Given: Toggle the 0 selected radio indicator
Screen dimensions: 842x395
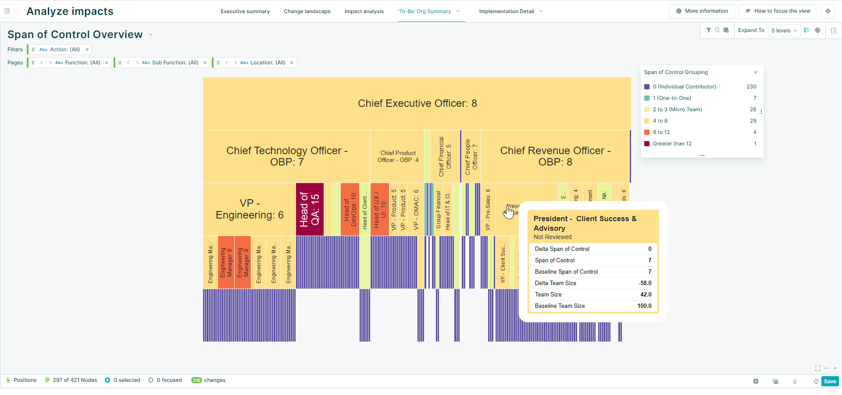Looking at the screenshot, I should coord(107,380).
